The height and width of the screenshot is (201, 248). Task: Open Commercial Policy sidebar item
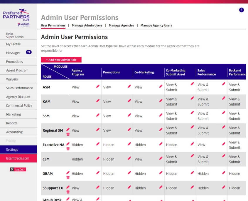(x=18, y=105)
